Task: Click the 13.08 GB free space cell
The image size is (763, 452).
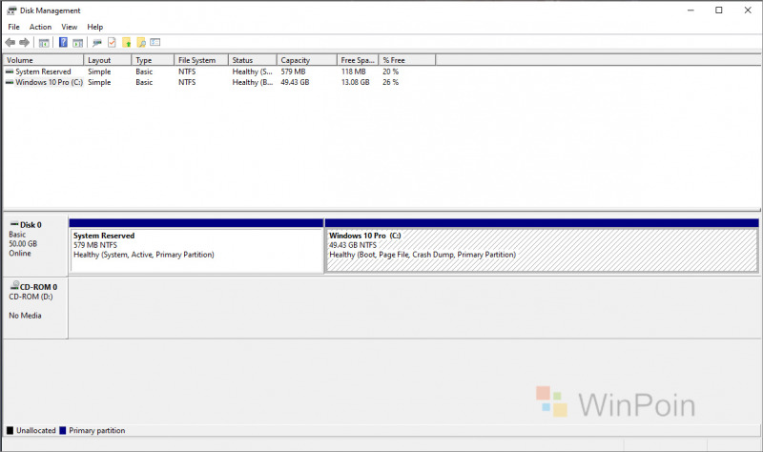Action: 355,82
